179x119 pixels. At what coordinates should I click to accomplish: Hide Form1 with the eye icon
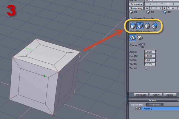point(140,109)
